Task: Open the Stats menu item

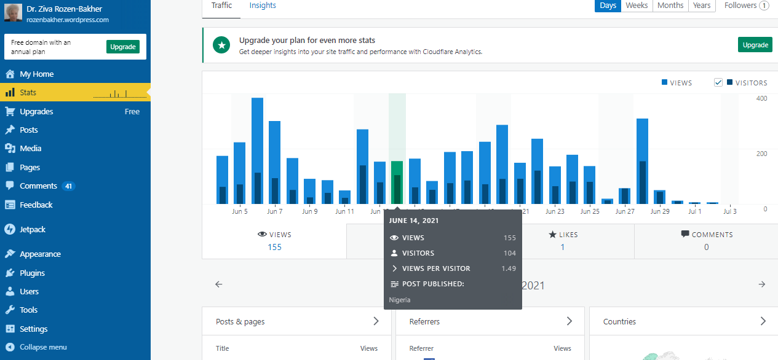Action: pyautogui.click(x=75, y=93)
